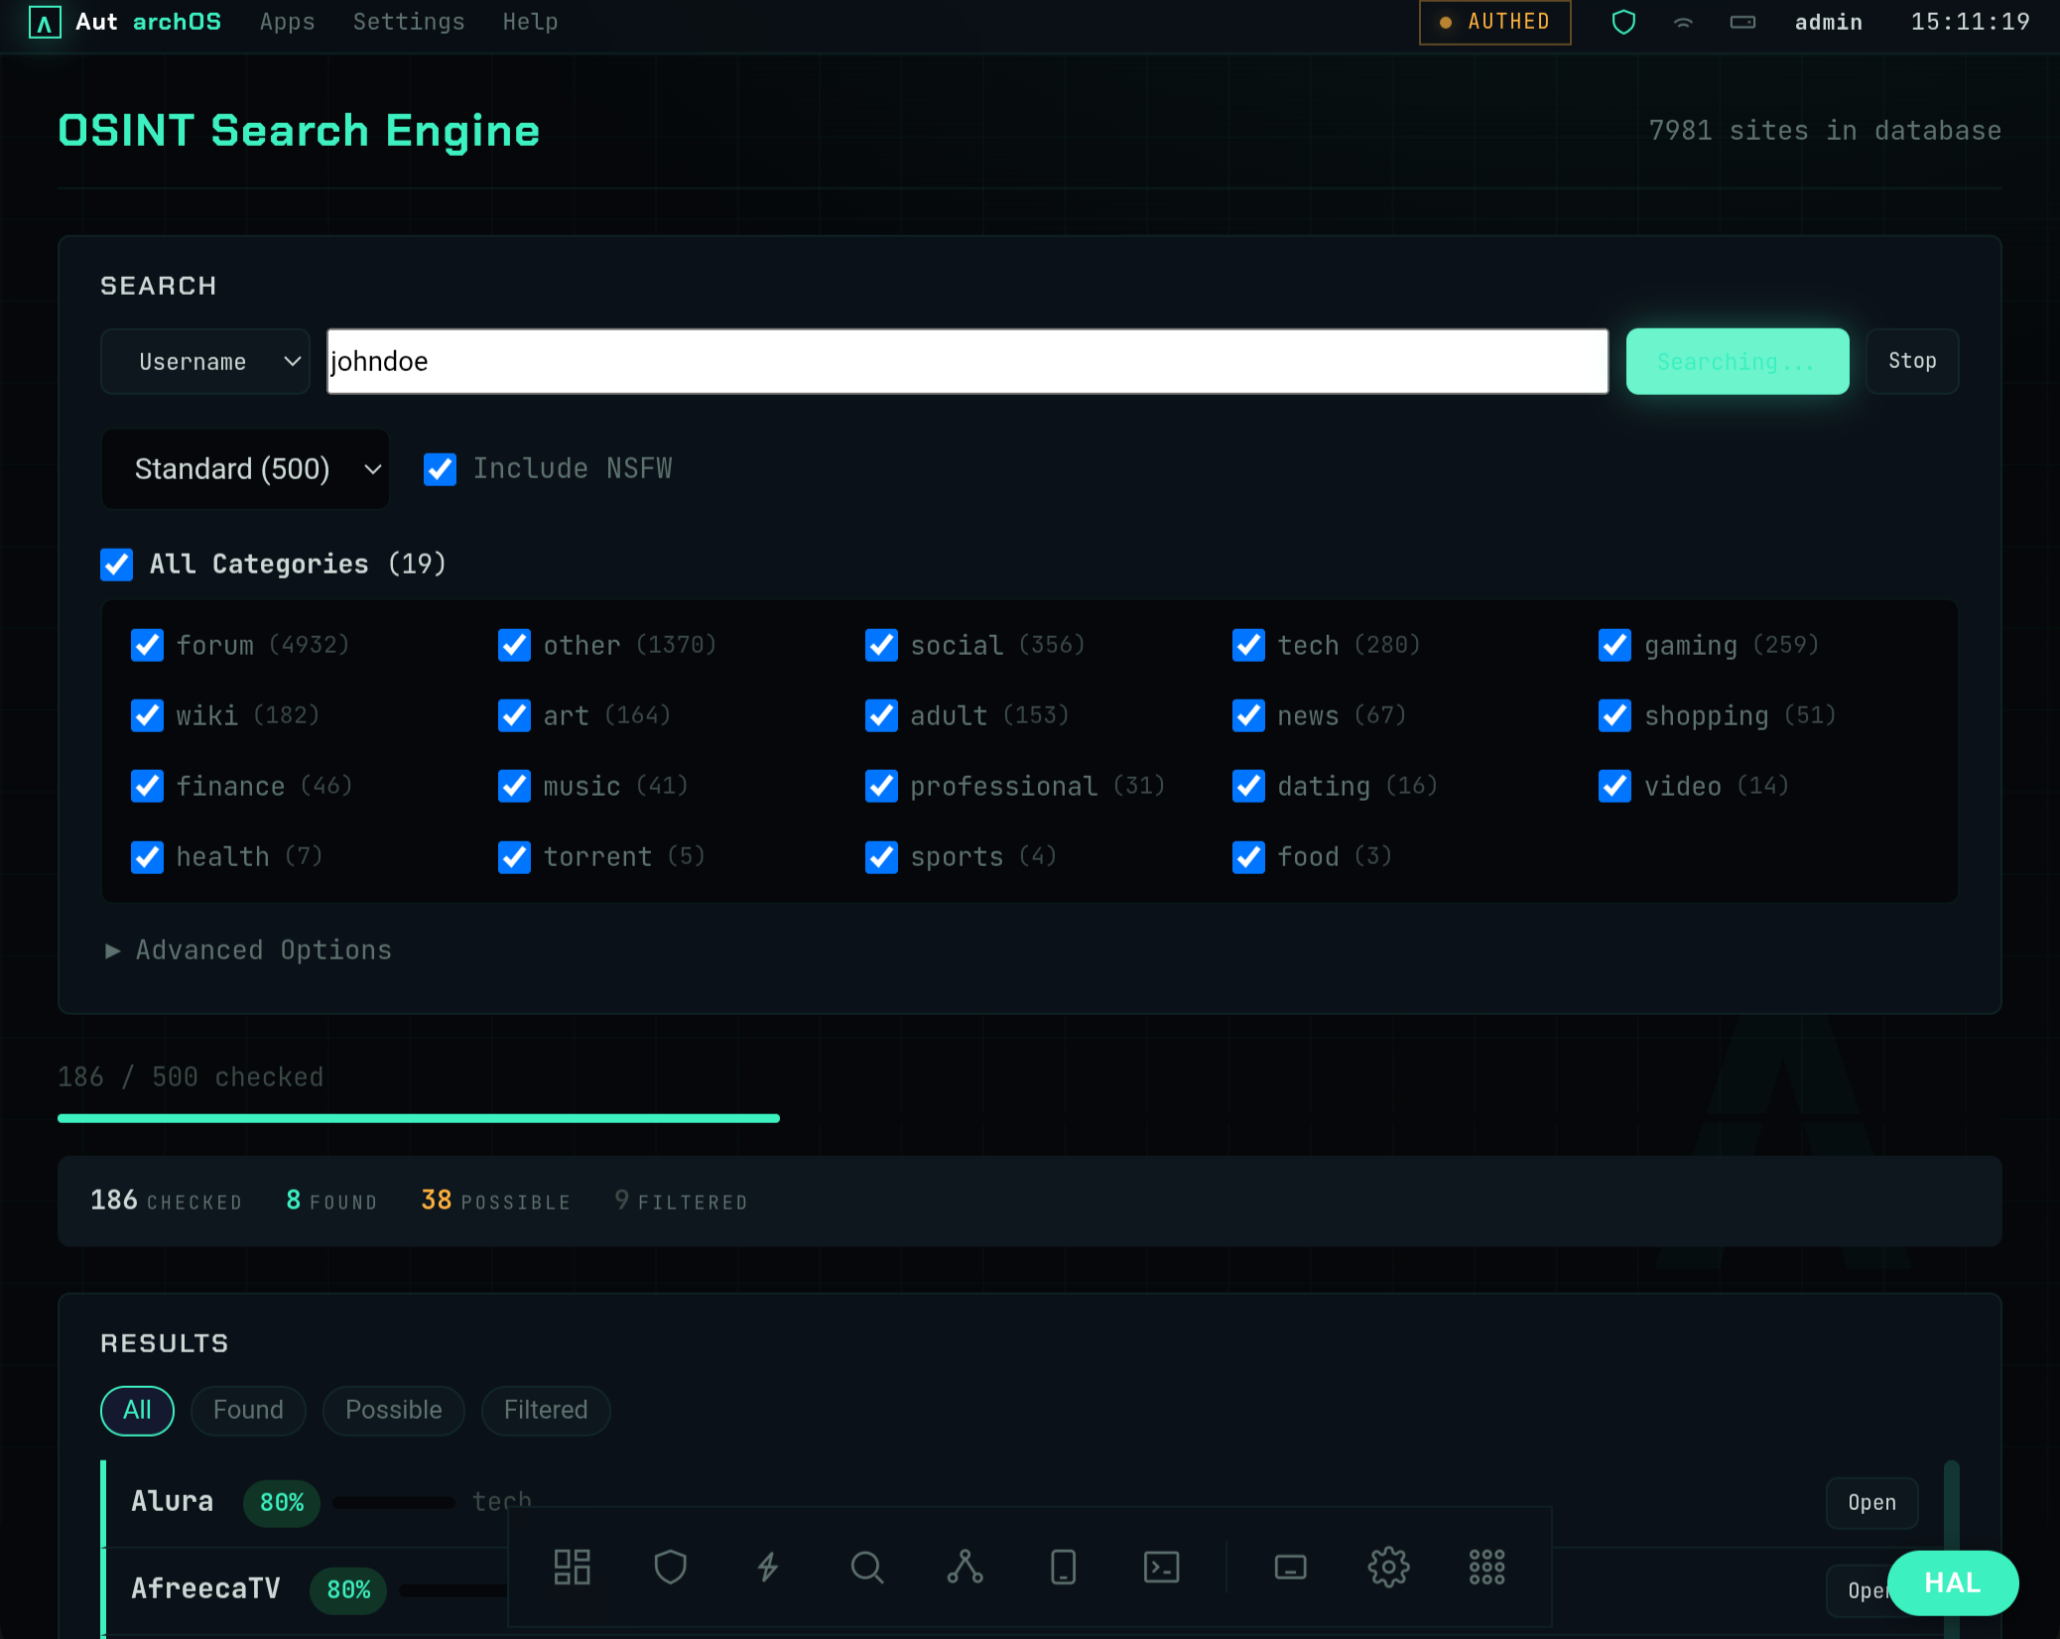The height and width of the screenshot is (1639, 2060).
Task: Open the shield app in dock
Action: point(671,1568)
